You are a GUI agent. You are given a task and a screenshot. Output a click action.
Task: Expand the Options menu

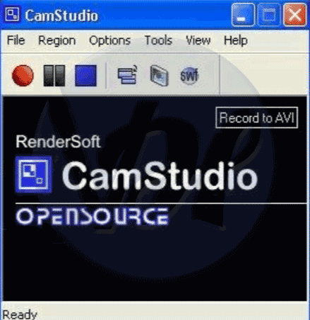pyautogui.click(x=109, y=40)
